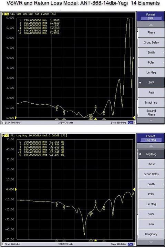Choose Phase in the Log Mag panel
Image resolution: width=165 pixels, height=248 pixels.
pos(151,164)
